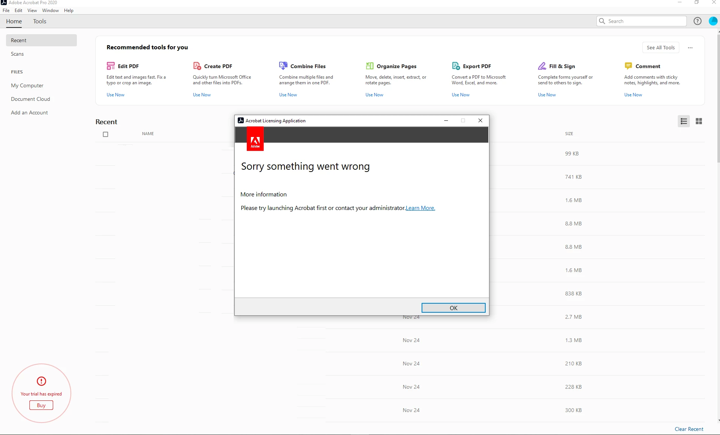The height and width of the screenshot is (435, 720).
Task: Click the Edit PDF tool icon
Action: pyautogui.click(x=110, y=66)
